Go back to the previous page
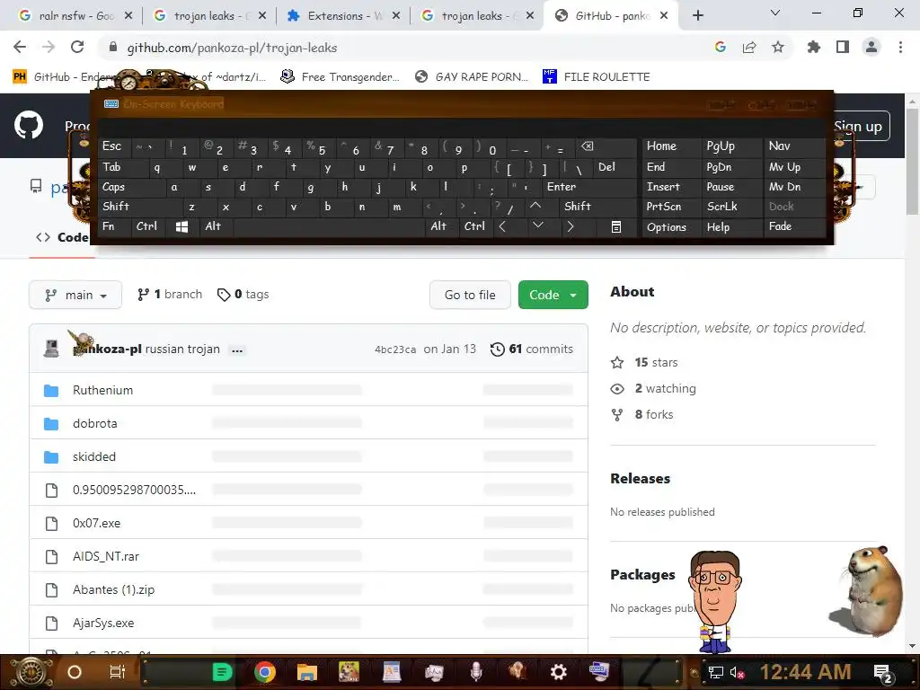 pyautogui.click(x=20, y=48)
